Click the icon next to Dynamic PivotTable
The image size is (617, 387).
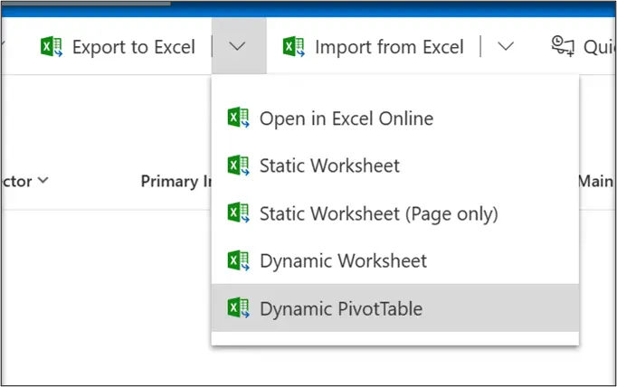[x=238, y=308]
